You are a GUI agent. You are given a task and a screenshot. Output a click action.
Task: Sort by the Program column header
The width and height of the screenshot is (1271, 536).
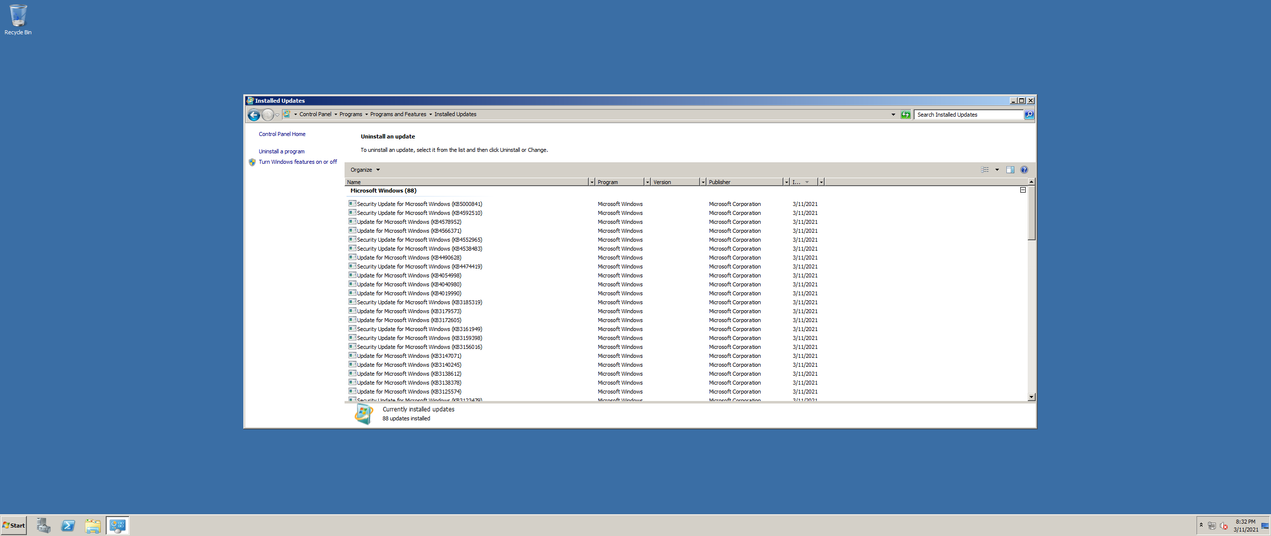[620, 182]
